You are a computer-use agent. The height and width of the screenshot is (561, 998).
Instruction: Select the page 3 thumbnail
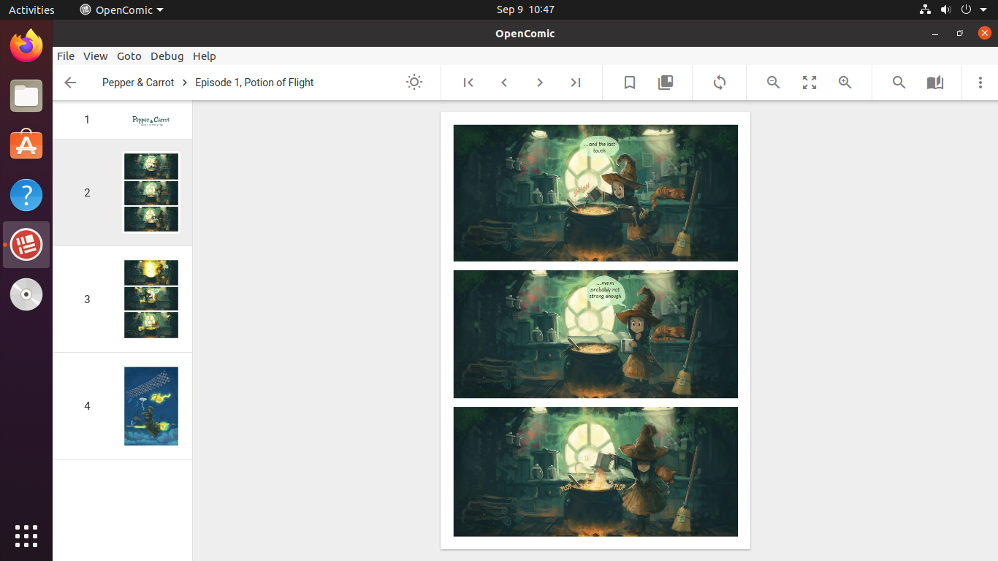tap(151, 299)
